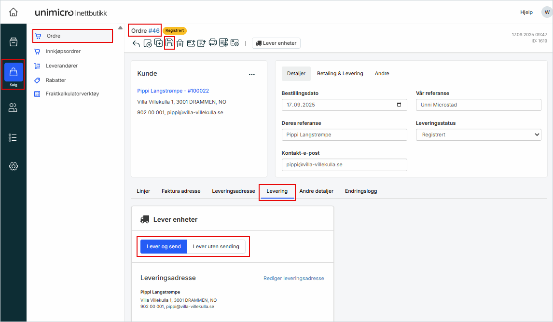The height and width of the screenshot is (322, 553).
Task: Open the customers people icon in sidebar
Action: pos(14,108)
